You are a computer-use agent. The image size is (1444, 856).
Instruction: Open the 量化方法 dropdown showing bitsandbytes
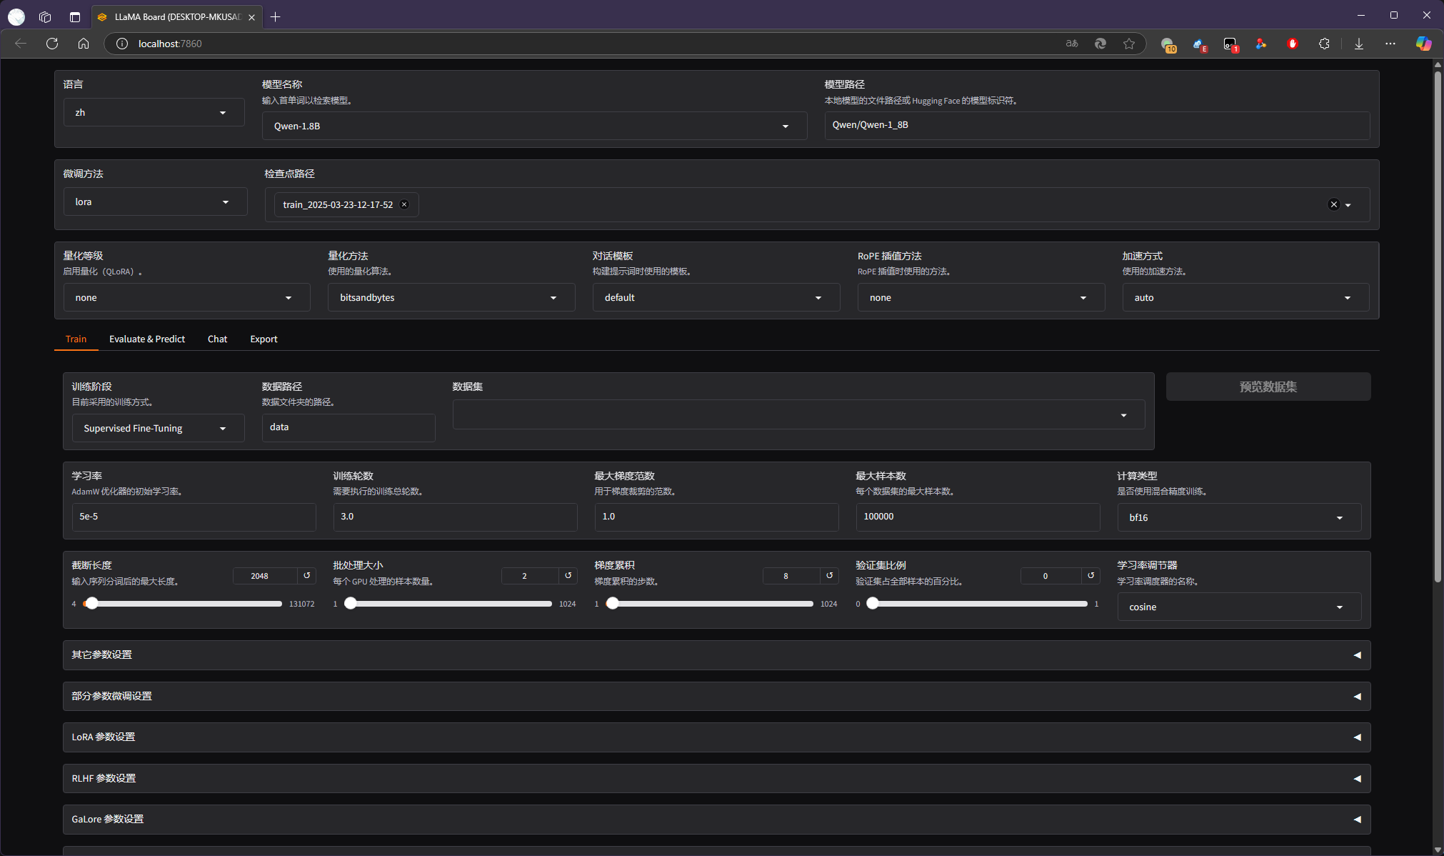[451, 297]
